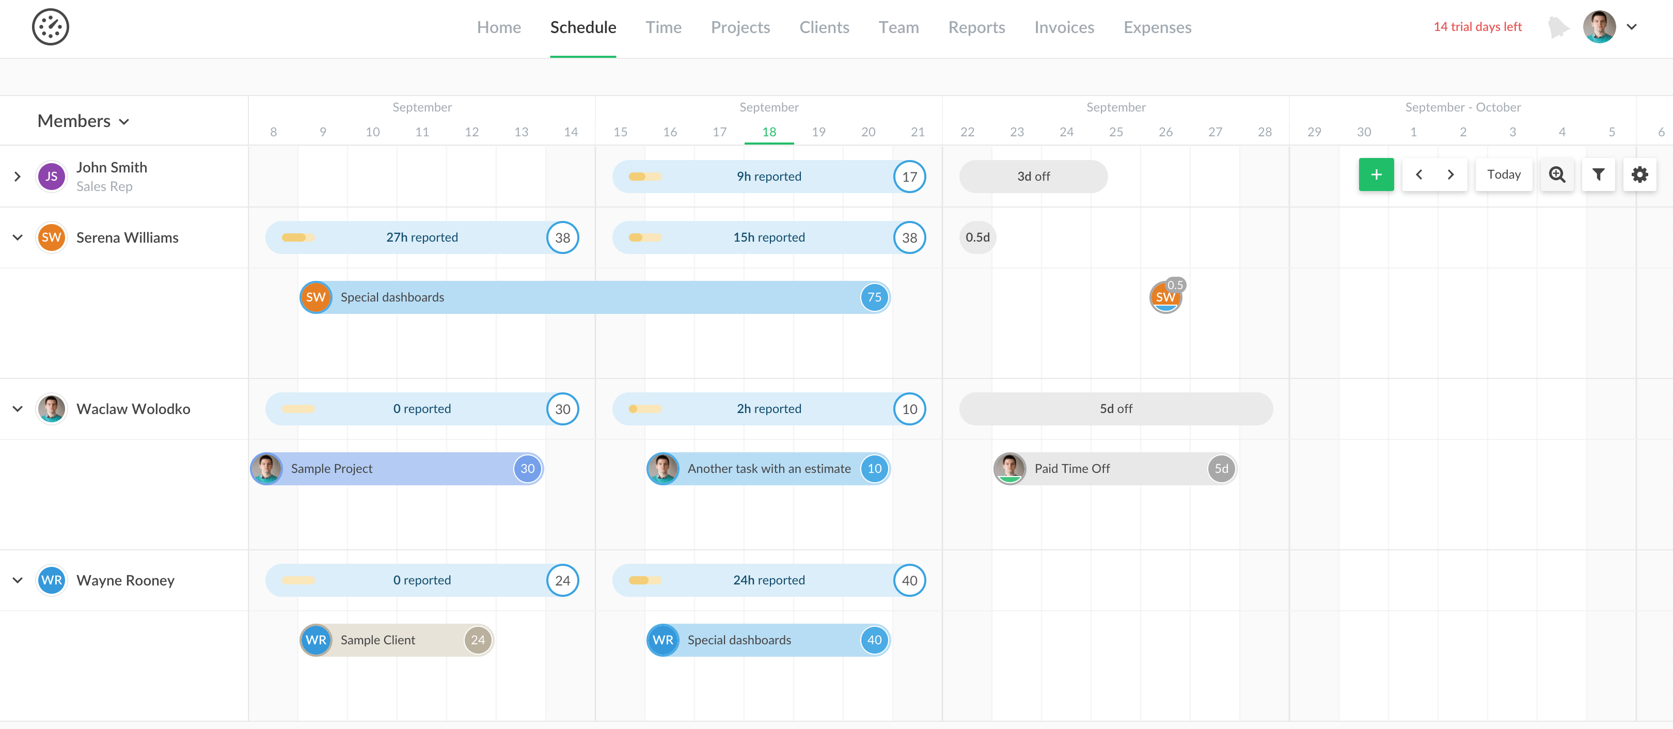Expand John Smith's row

click(18, 177)
